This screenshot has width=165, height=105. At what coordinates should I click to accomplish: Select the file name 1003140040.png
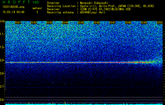click(x=13, y=7)
